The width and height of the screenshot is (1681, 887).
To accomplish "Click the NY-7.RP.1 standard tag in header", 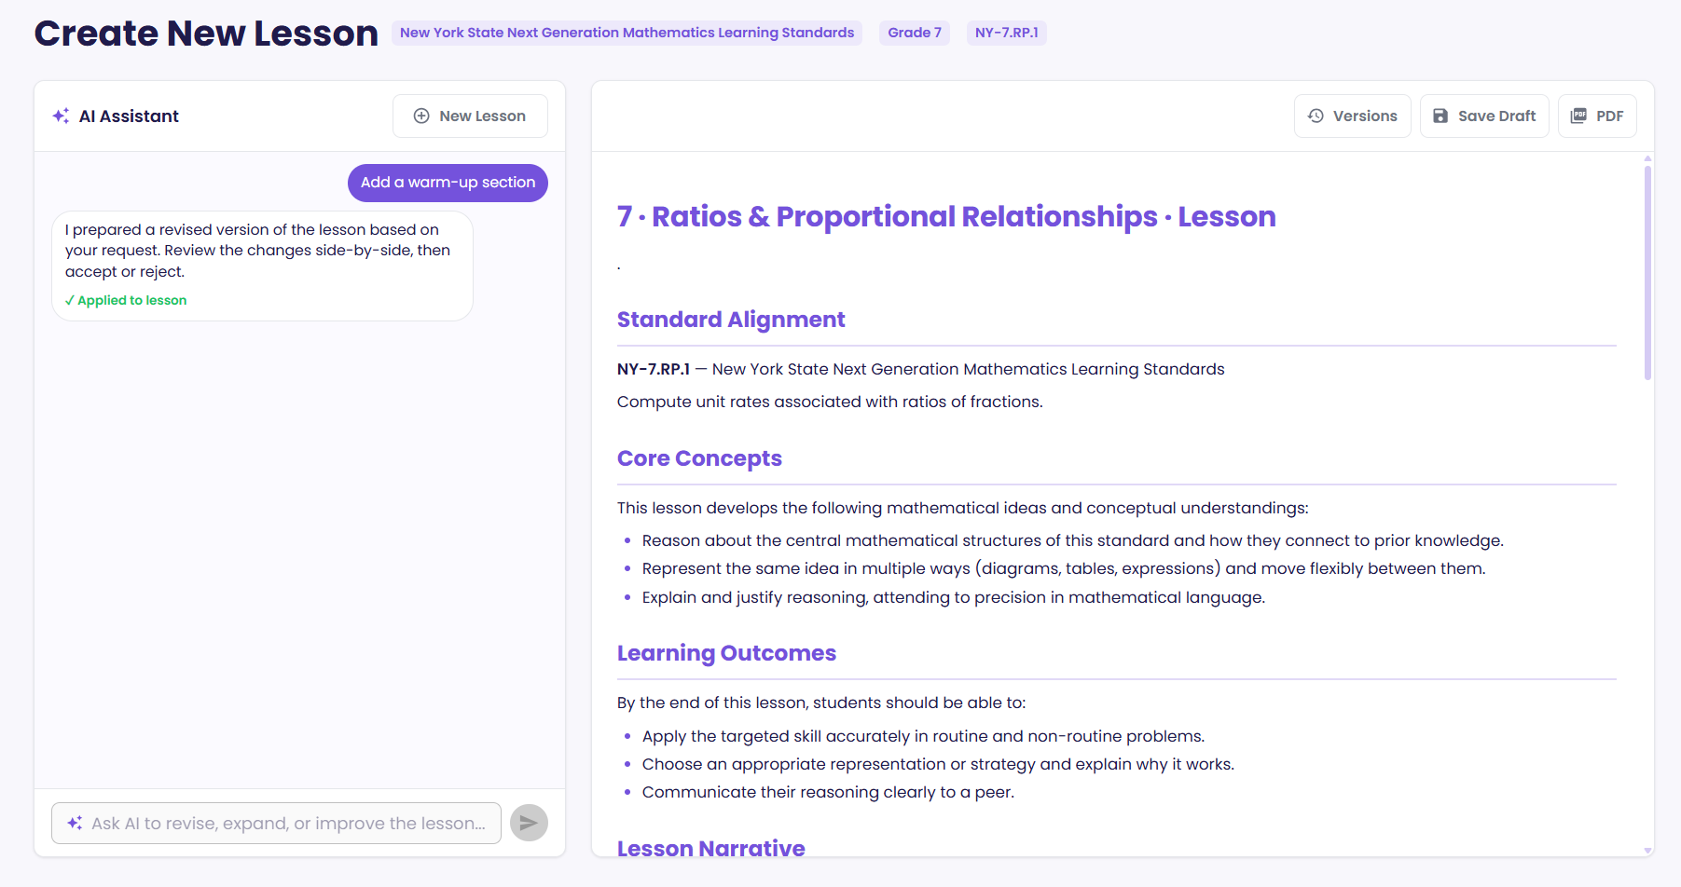I will tap(1006, 33).
